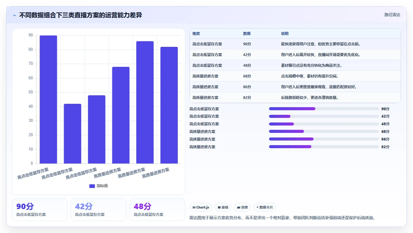Click the text 素材吸引点没有充分转化为商品关注。
Screen dimensions: 413x233
click(312, 66)
